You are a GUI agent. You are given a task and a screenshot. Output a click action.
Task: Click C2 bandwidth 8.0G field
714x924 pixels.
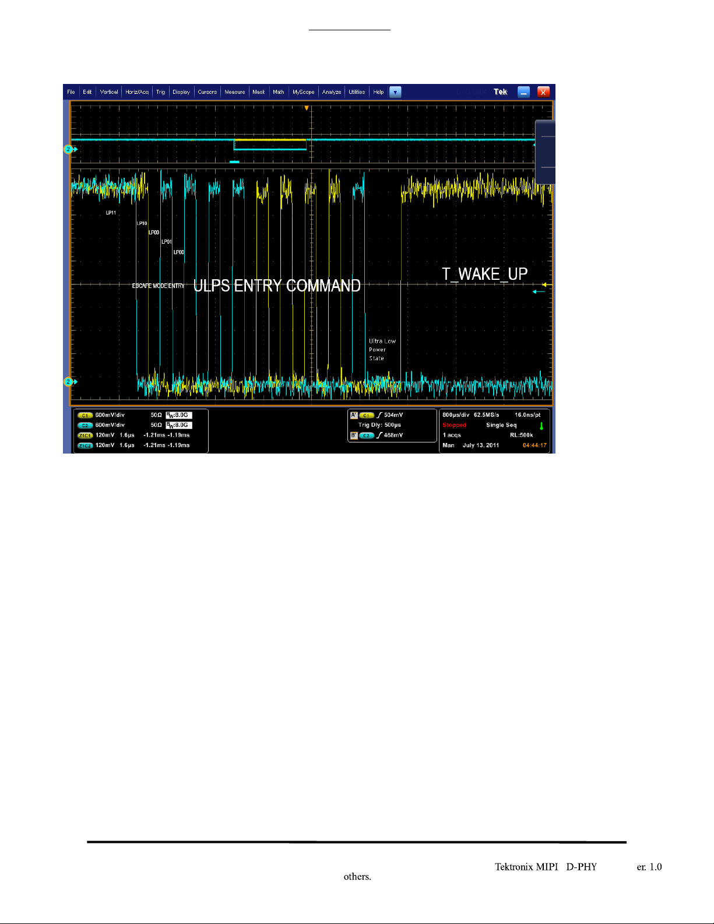(x=179, y=425)
